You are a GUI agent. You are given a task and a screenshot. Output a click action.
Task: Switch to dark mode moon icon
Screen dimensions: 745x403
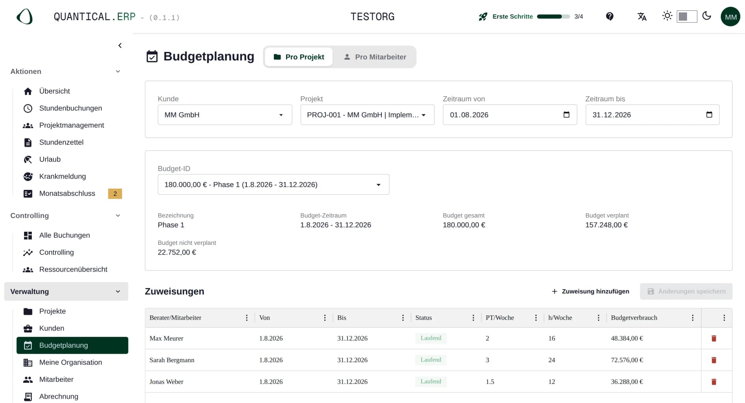click(x=707, y=16)
